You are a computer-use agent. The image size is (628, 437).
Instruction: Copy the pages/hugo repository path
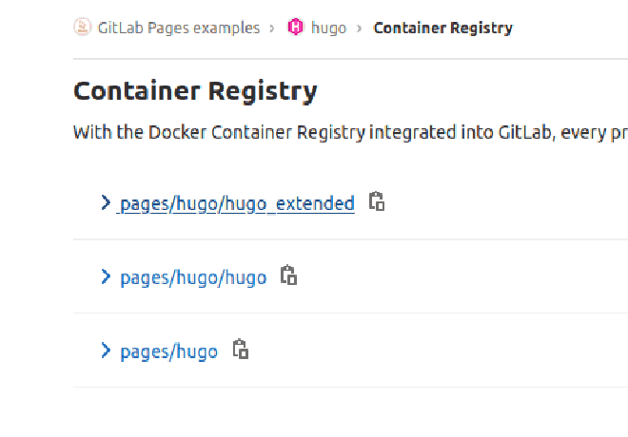(241, 350)
